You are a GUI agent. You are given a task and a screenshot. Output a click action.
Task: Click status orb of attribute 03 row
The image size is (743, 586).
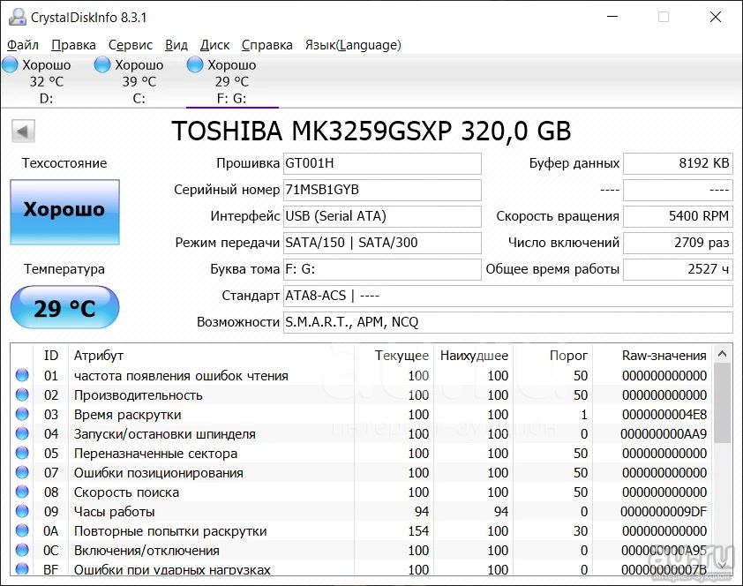pyautogui.click(x=22, y=414)
